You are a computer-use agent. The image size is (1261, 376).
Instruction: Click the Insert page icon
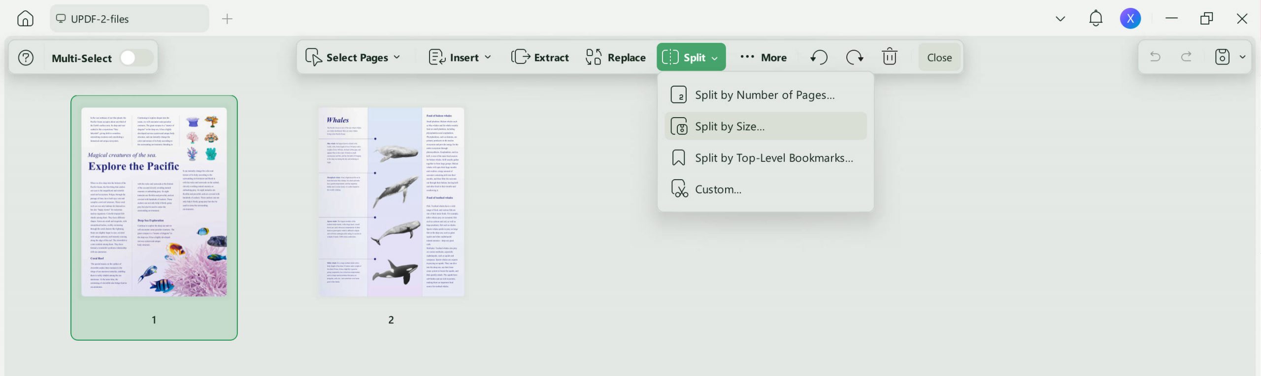click(437, 57)
